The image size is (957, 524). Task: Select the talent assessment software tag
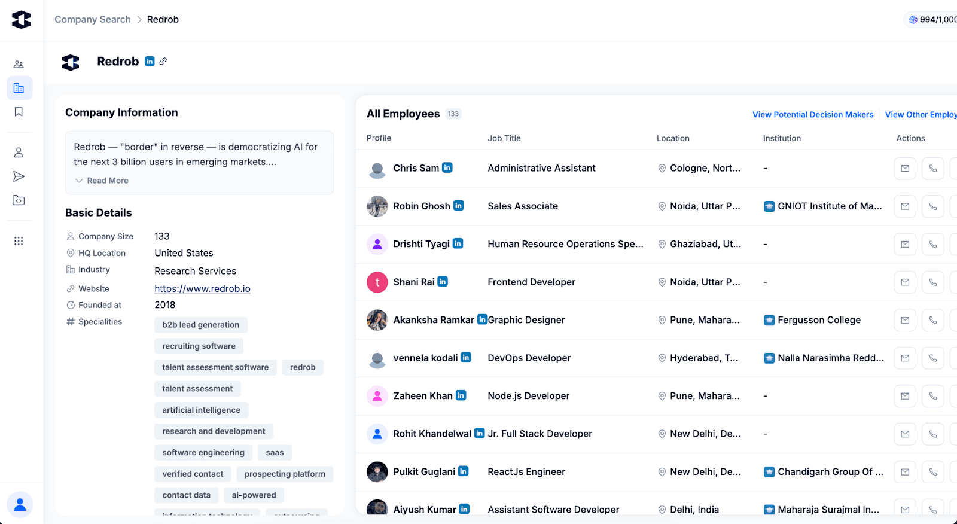pos(215,367)
